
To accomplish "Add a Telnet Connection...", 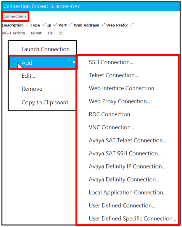I will click(113, 75).
